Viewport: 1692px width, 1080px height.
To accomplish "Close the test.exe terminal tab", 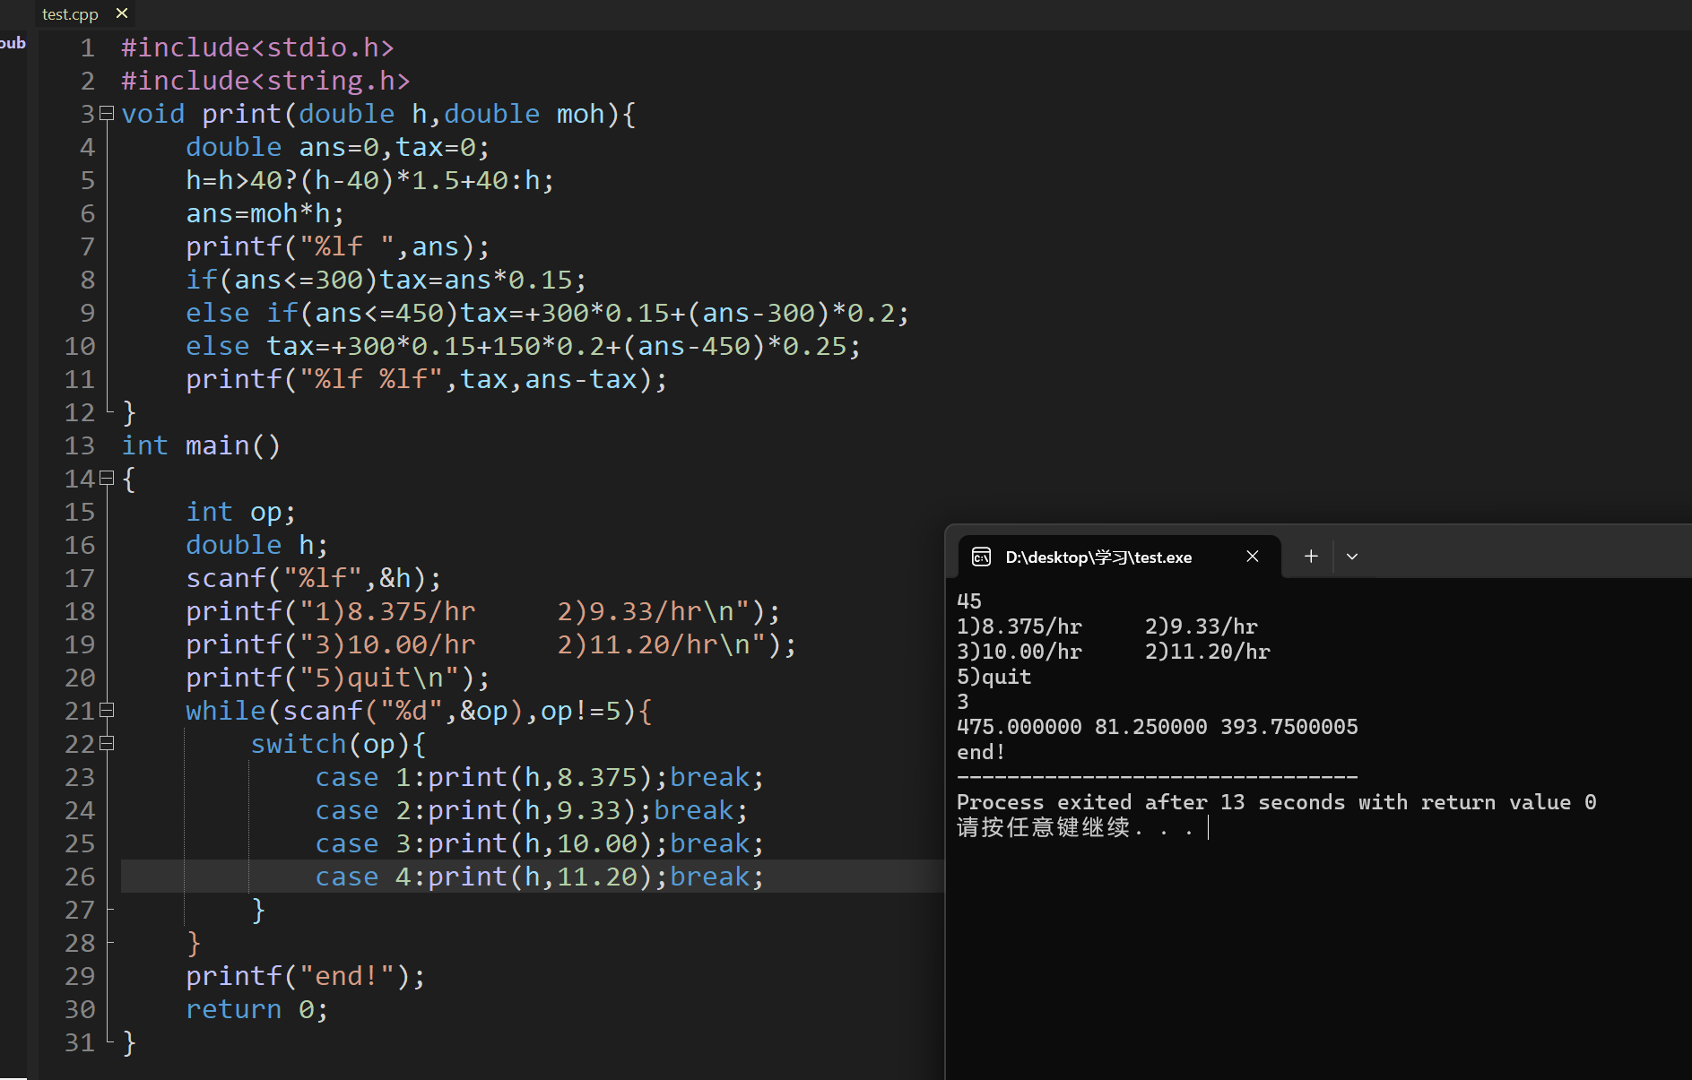I will click(x=1253, y=557).
